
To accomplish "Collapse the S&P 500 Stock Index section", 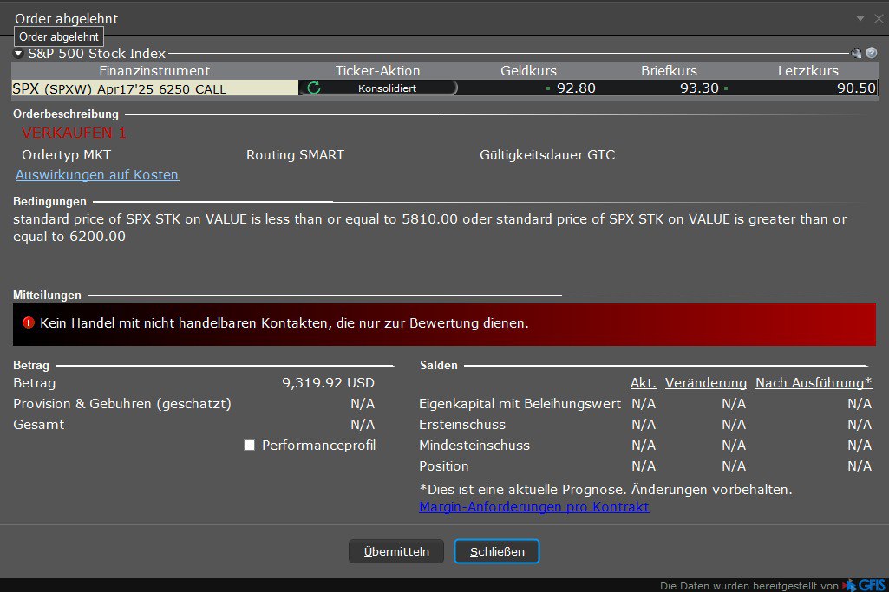I will [18, 54].
